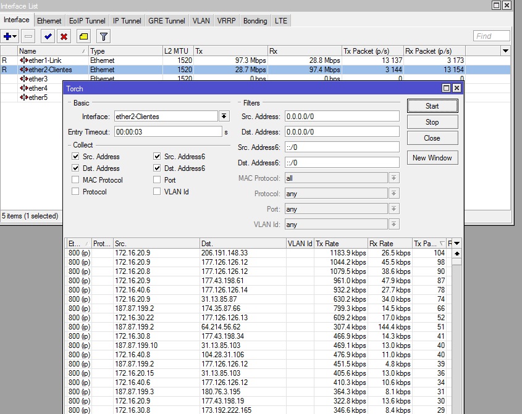Open the Interface dropdown in Torch
Screen dimensions: 522x414
point(224,117)
